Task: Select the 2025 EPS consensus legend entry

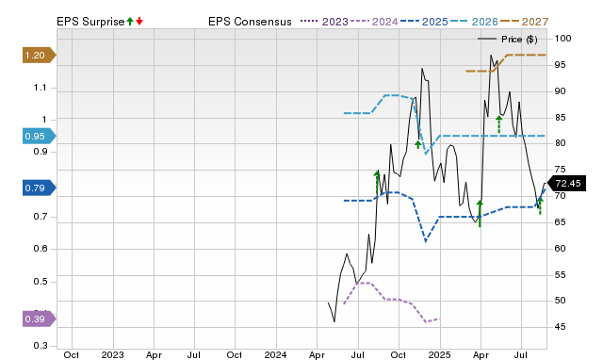Action: [424, 22]
